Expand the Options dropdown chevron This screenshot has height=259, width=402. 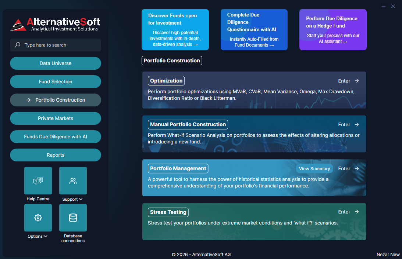click(x=46, y=236)
